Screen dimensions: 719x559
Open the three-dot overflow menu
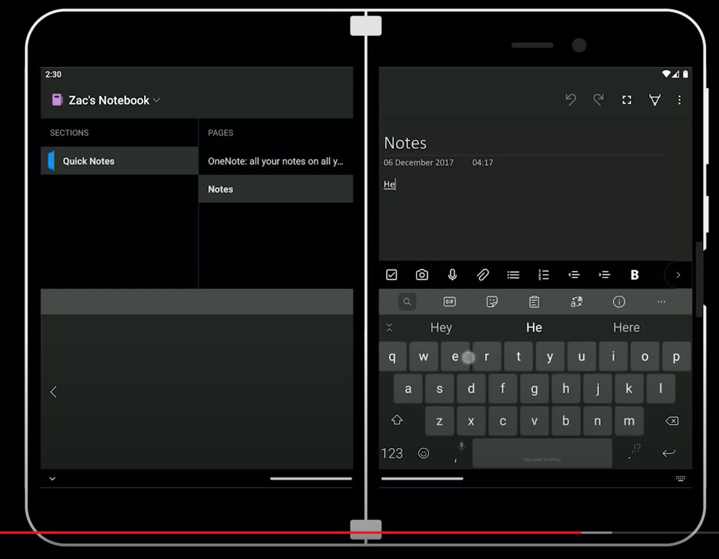click(x=679, y=100)
